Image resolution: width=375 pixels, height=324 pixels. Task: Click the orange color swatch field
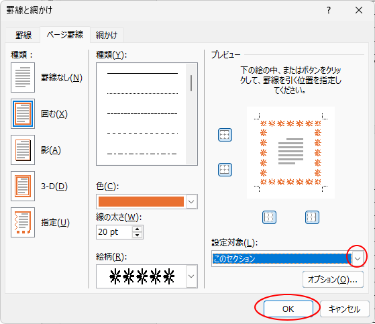pyautogui.click(x=141, y=201)
